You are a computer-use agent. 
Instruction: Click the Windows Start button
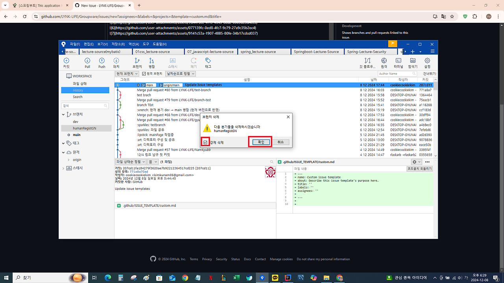(x=6, y=278)
